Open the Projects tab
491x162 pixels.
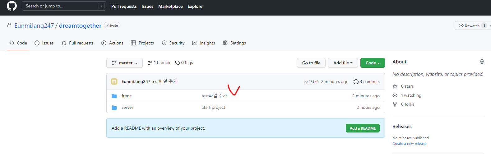142,43
